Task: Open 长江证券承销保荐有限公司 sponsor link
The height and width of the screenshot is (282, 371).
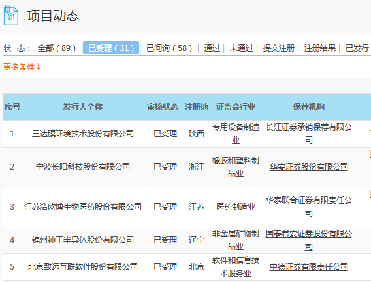Action: 308,134
